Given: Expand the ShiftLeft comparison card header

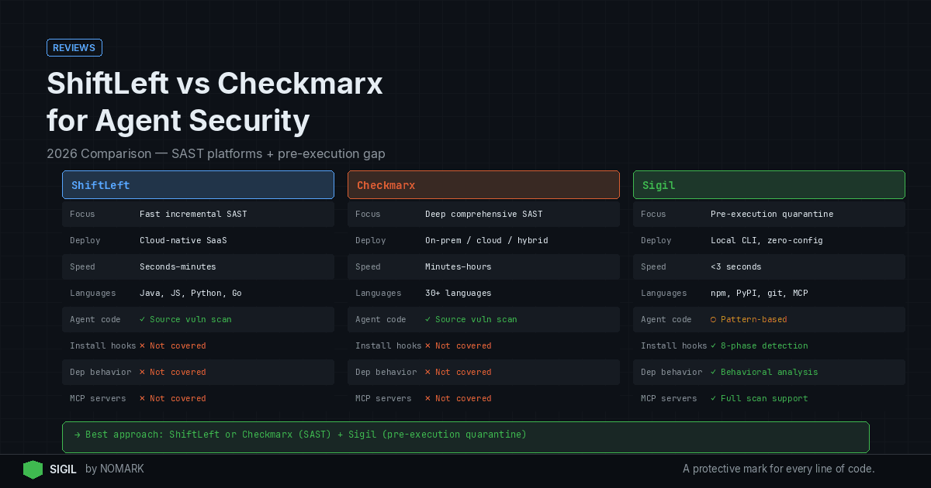Looking at the screenshot, I should tap(198, 184).
